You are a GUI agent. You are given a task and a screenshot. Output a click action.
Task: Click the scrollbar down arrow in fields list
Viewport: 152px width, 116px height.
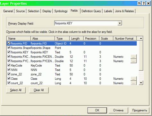point(141,83)
